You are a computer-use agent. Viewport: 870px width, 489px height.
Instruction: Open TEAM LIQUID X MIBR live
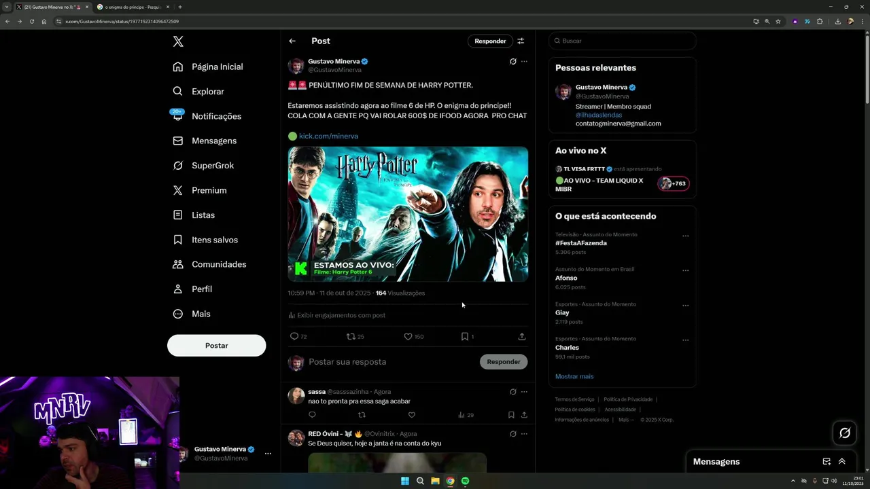pos(599,185)
